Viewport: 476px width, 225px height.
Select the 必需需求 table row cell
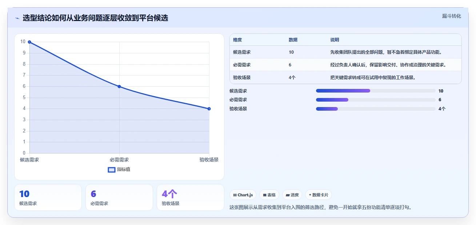point(242,65)
